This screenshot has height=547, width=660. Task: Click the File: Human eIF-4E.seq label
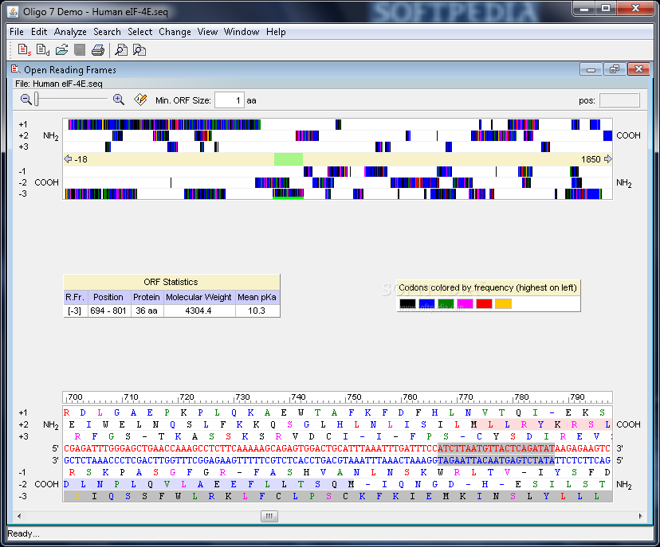[58, 84]
